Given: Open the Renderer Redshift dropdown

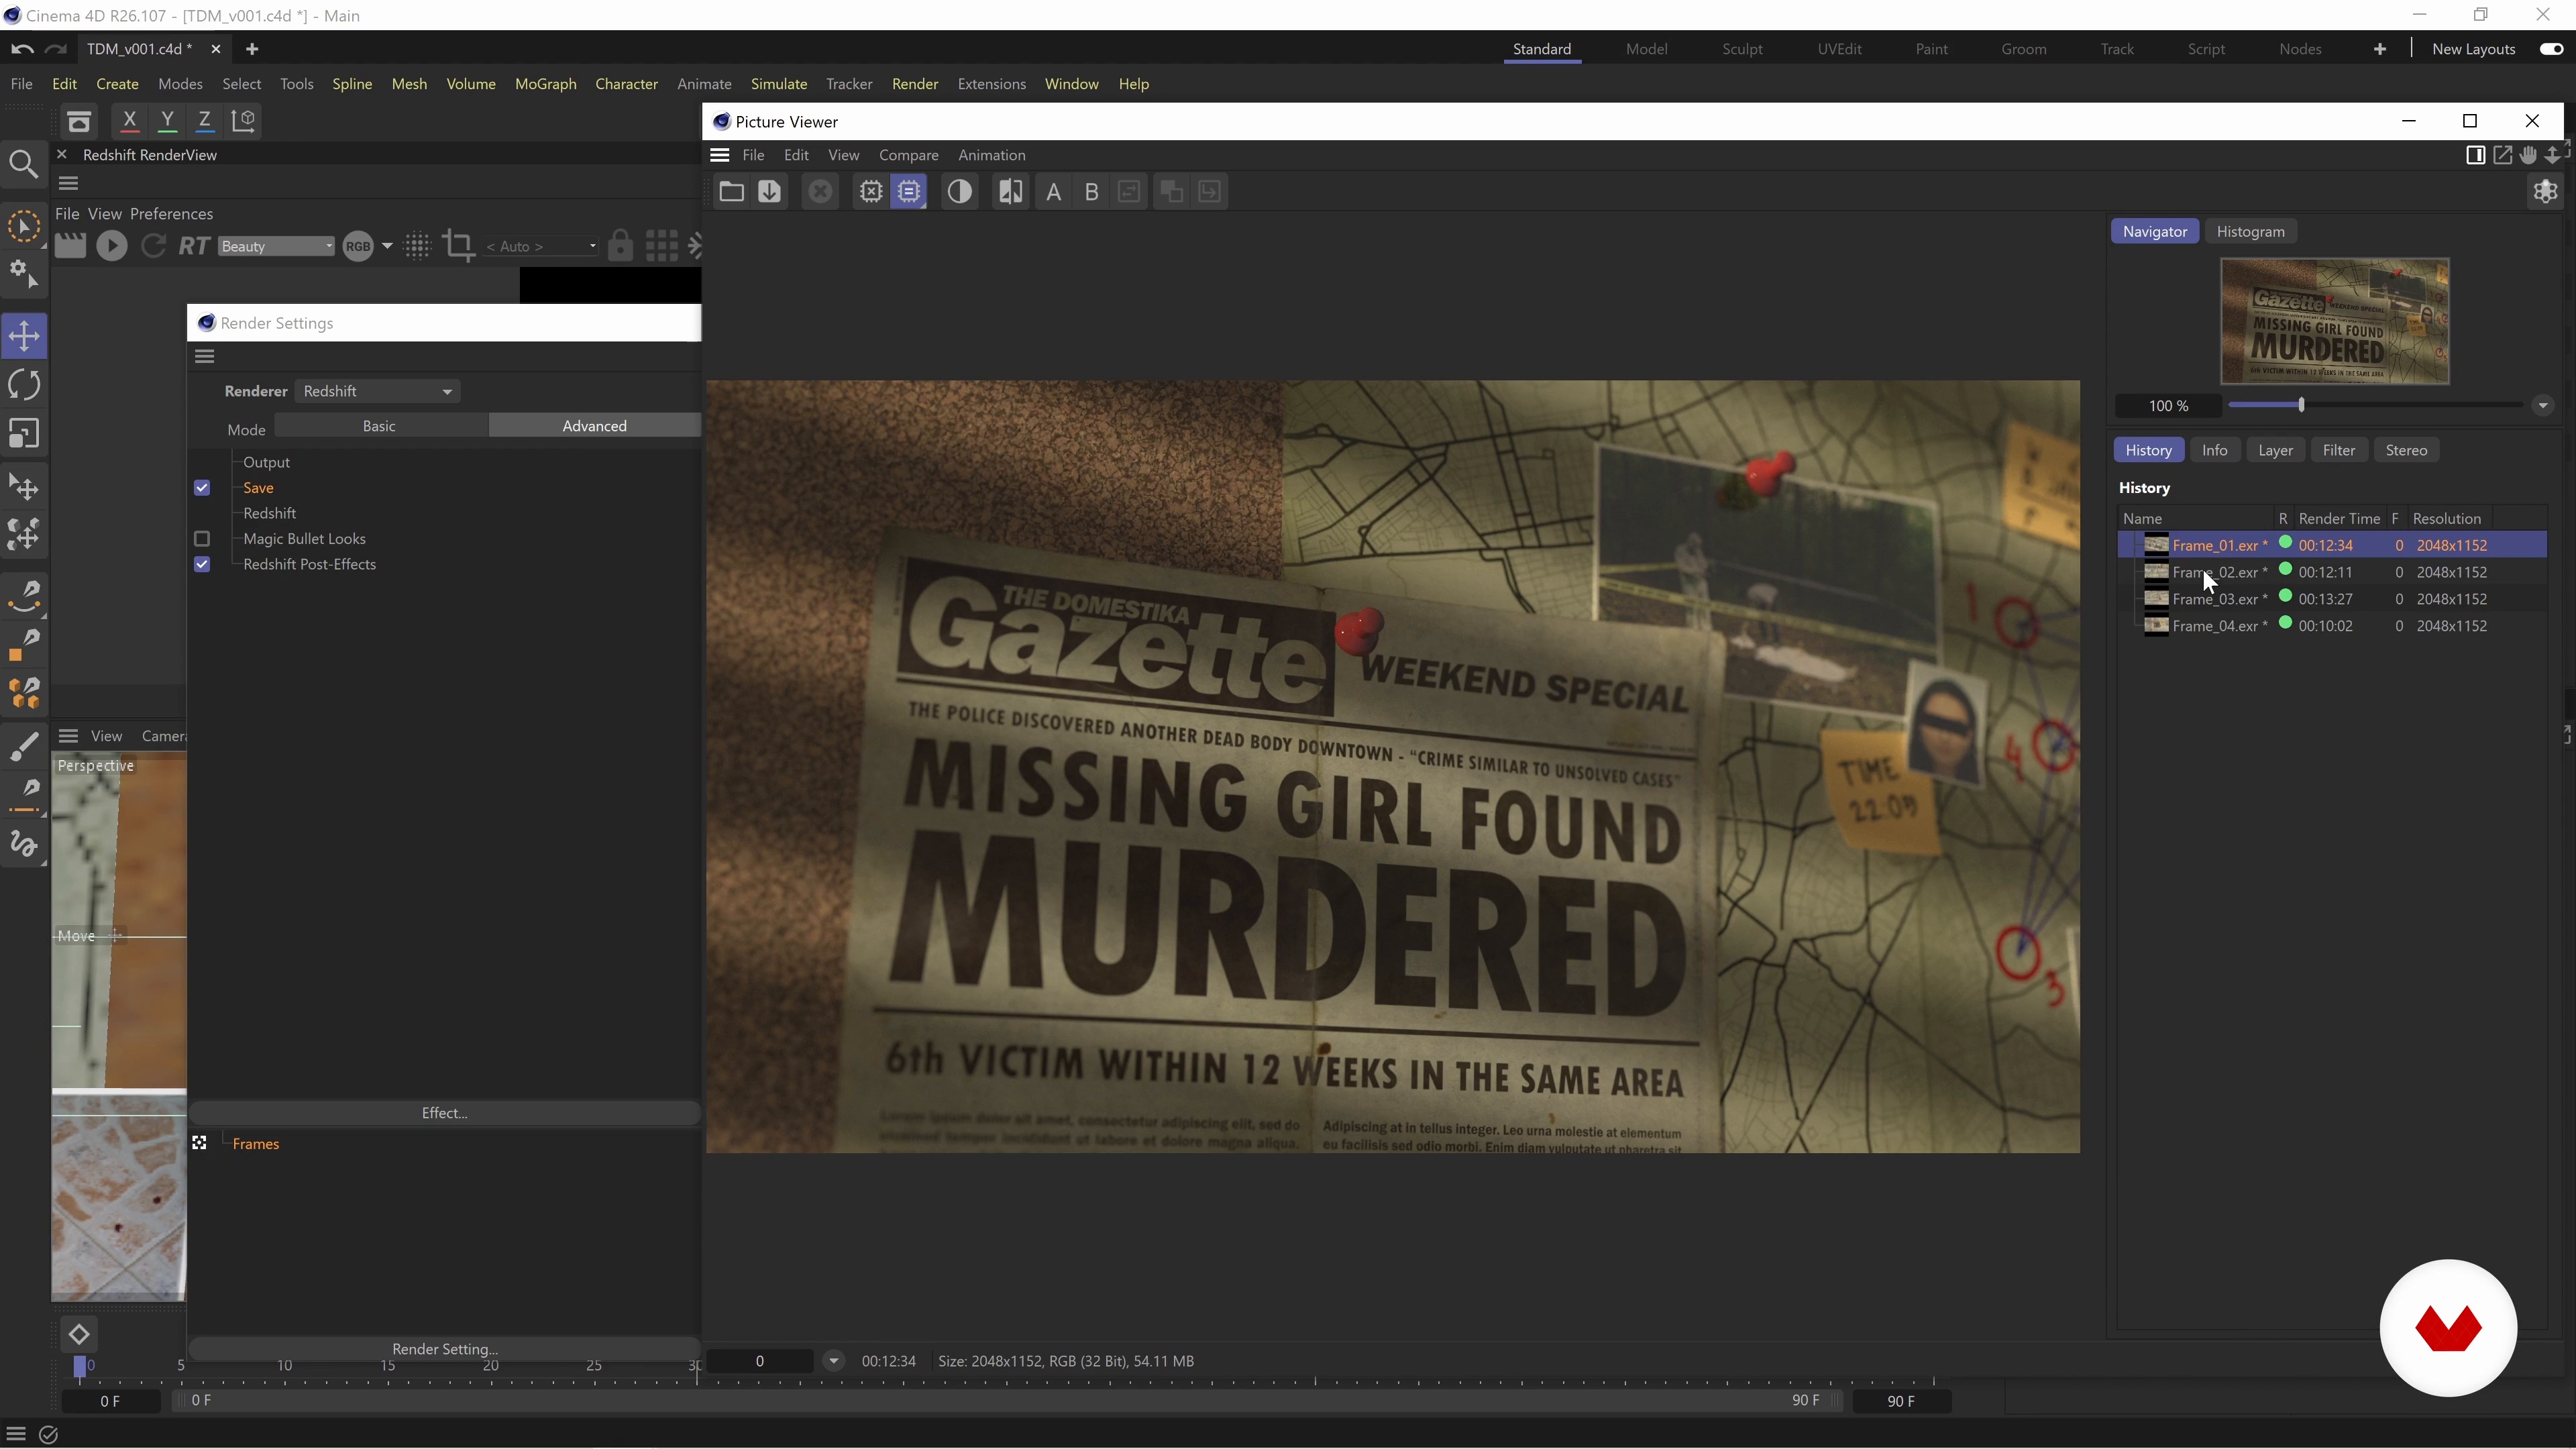Looking at the screenshot, I should [x=377, y=392].
